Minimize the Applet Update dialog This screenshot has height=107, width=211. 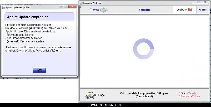61,7
